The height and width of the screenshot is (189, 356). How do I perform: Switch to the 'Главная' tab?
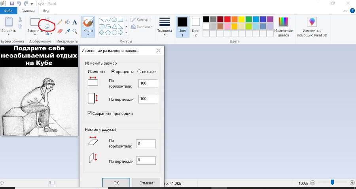point(28,11)
